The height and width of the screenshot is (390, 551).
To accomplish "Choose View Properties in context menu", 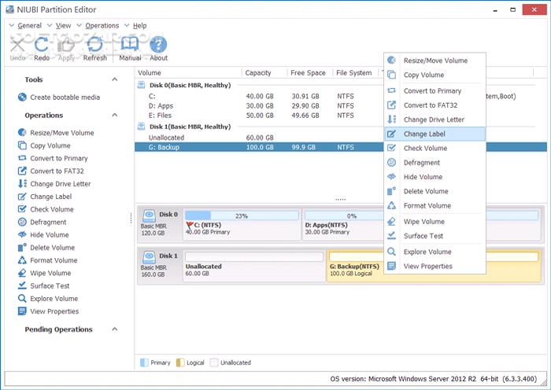I will [x=435, y=266].
